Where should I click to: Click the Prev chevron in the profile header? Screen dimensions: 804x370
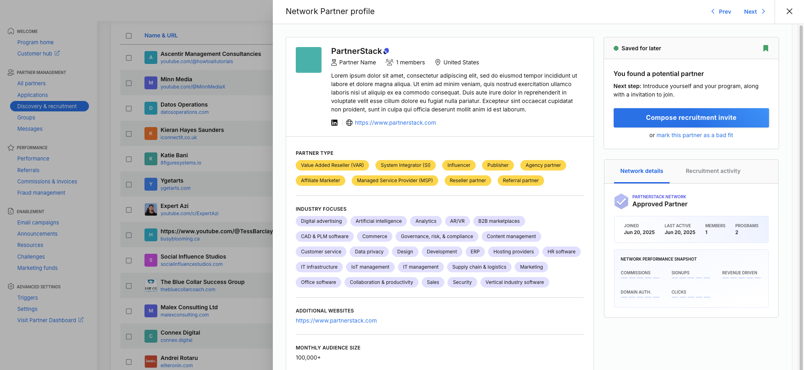click(712, 11)
